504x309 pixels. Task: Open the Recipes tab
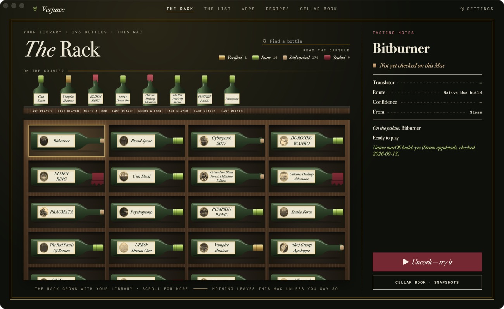tap(278, 9)
